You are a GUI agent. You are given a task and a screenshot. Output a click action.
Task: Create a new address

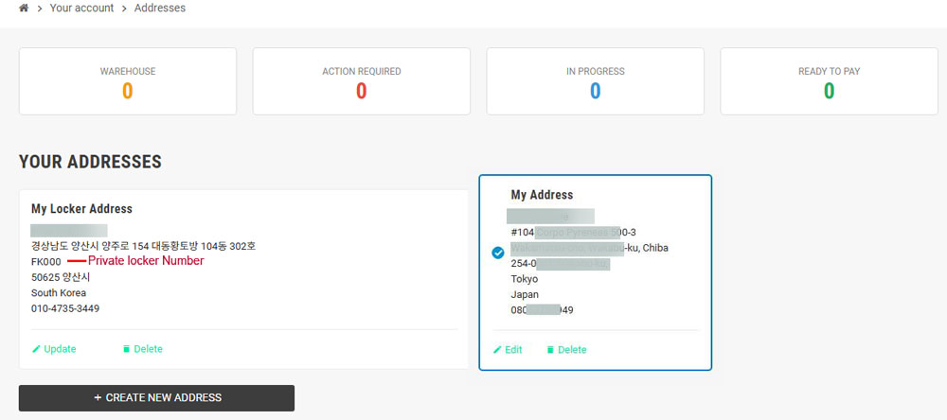click(x=156, y=398)
